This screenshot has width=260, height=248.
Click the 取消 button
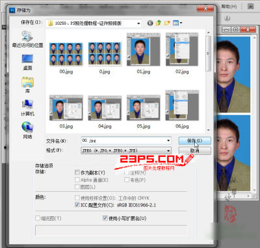click(194, 150)
